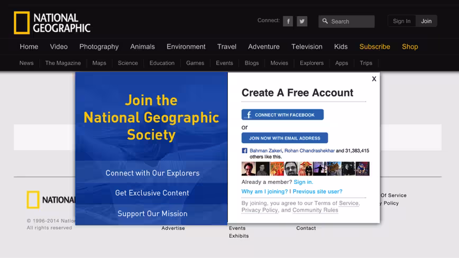Open the Facebook connect icon in header
Screen dimensions: 459x258
288,21
